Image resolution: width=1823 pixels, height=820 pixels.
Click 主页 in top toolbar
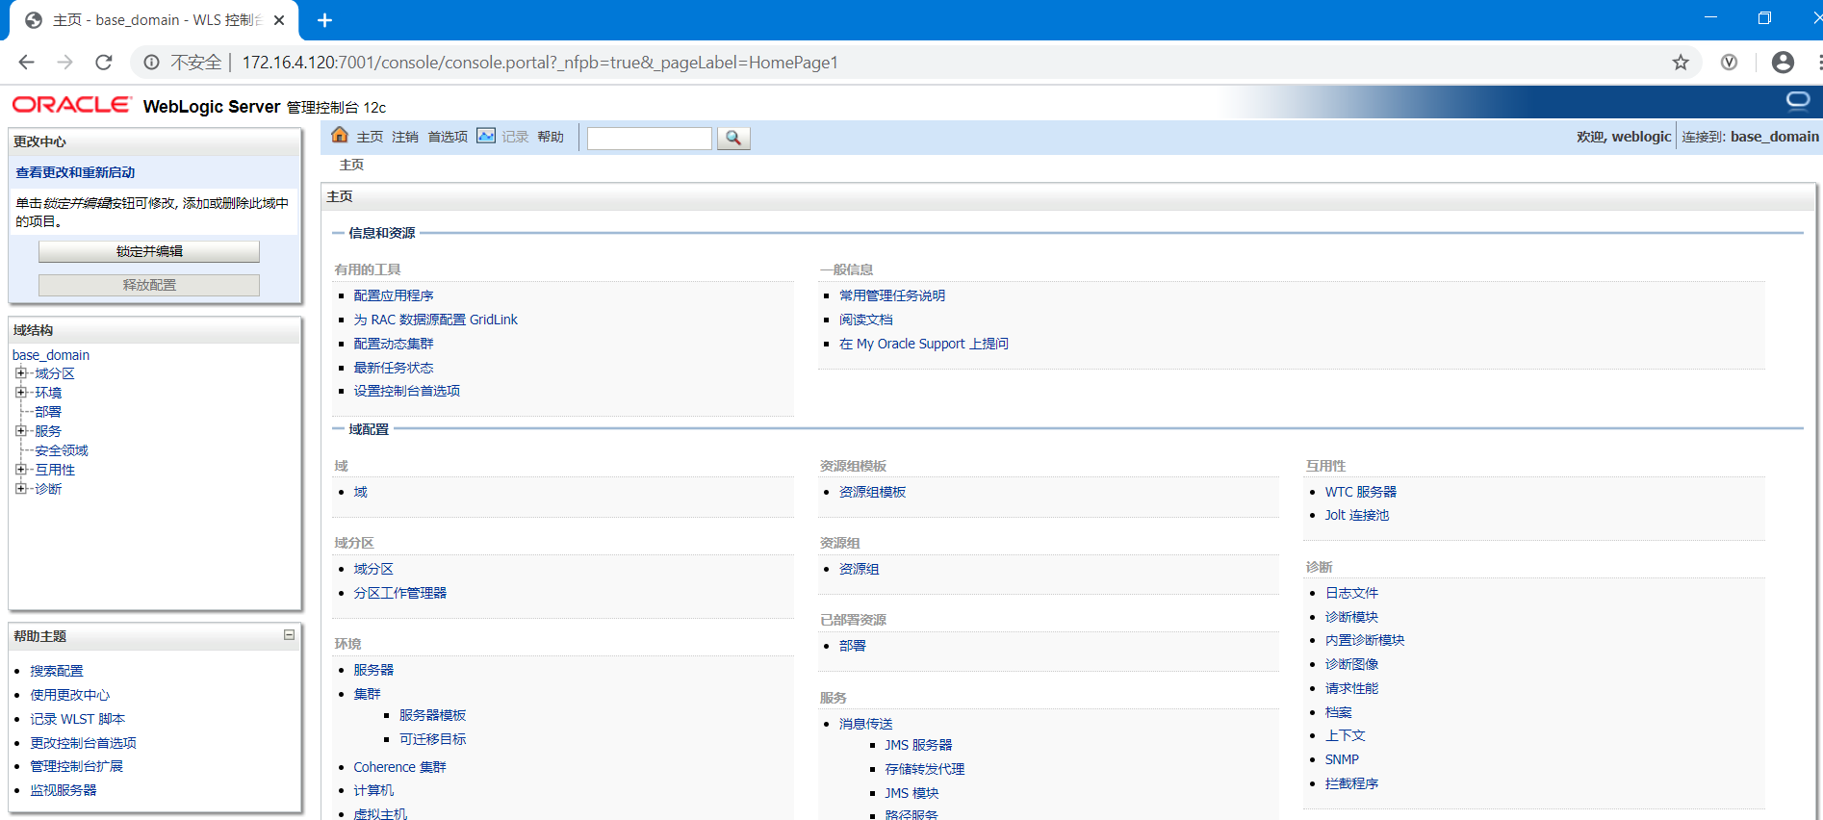click(370, 137)
